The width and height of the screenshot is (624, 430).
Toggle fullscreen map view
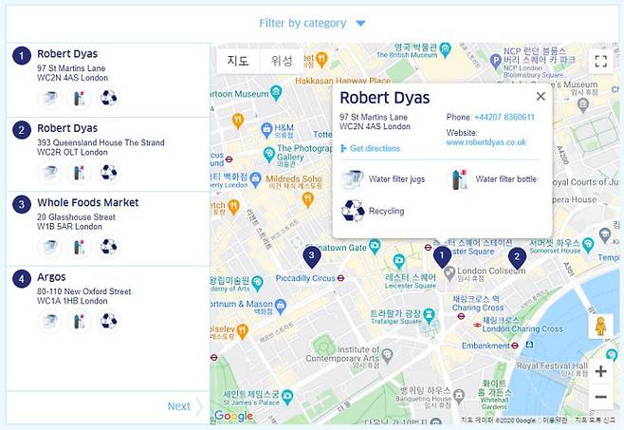(x=599, y=62)
